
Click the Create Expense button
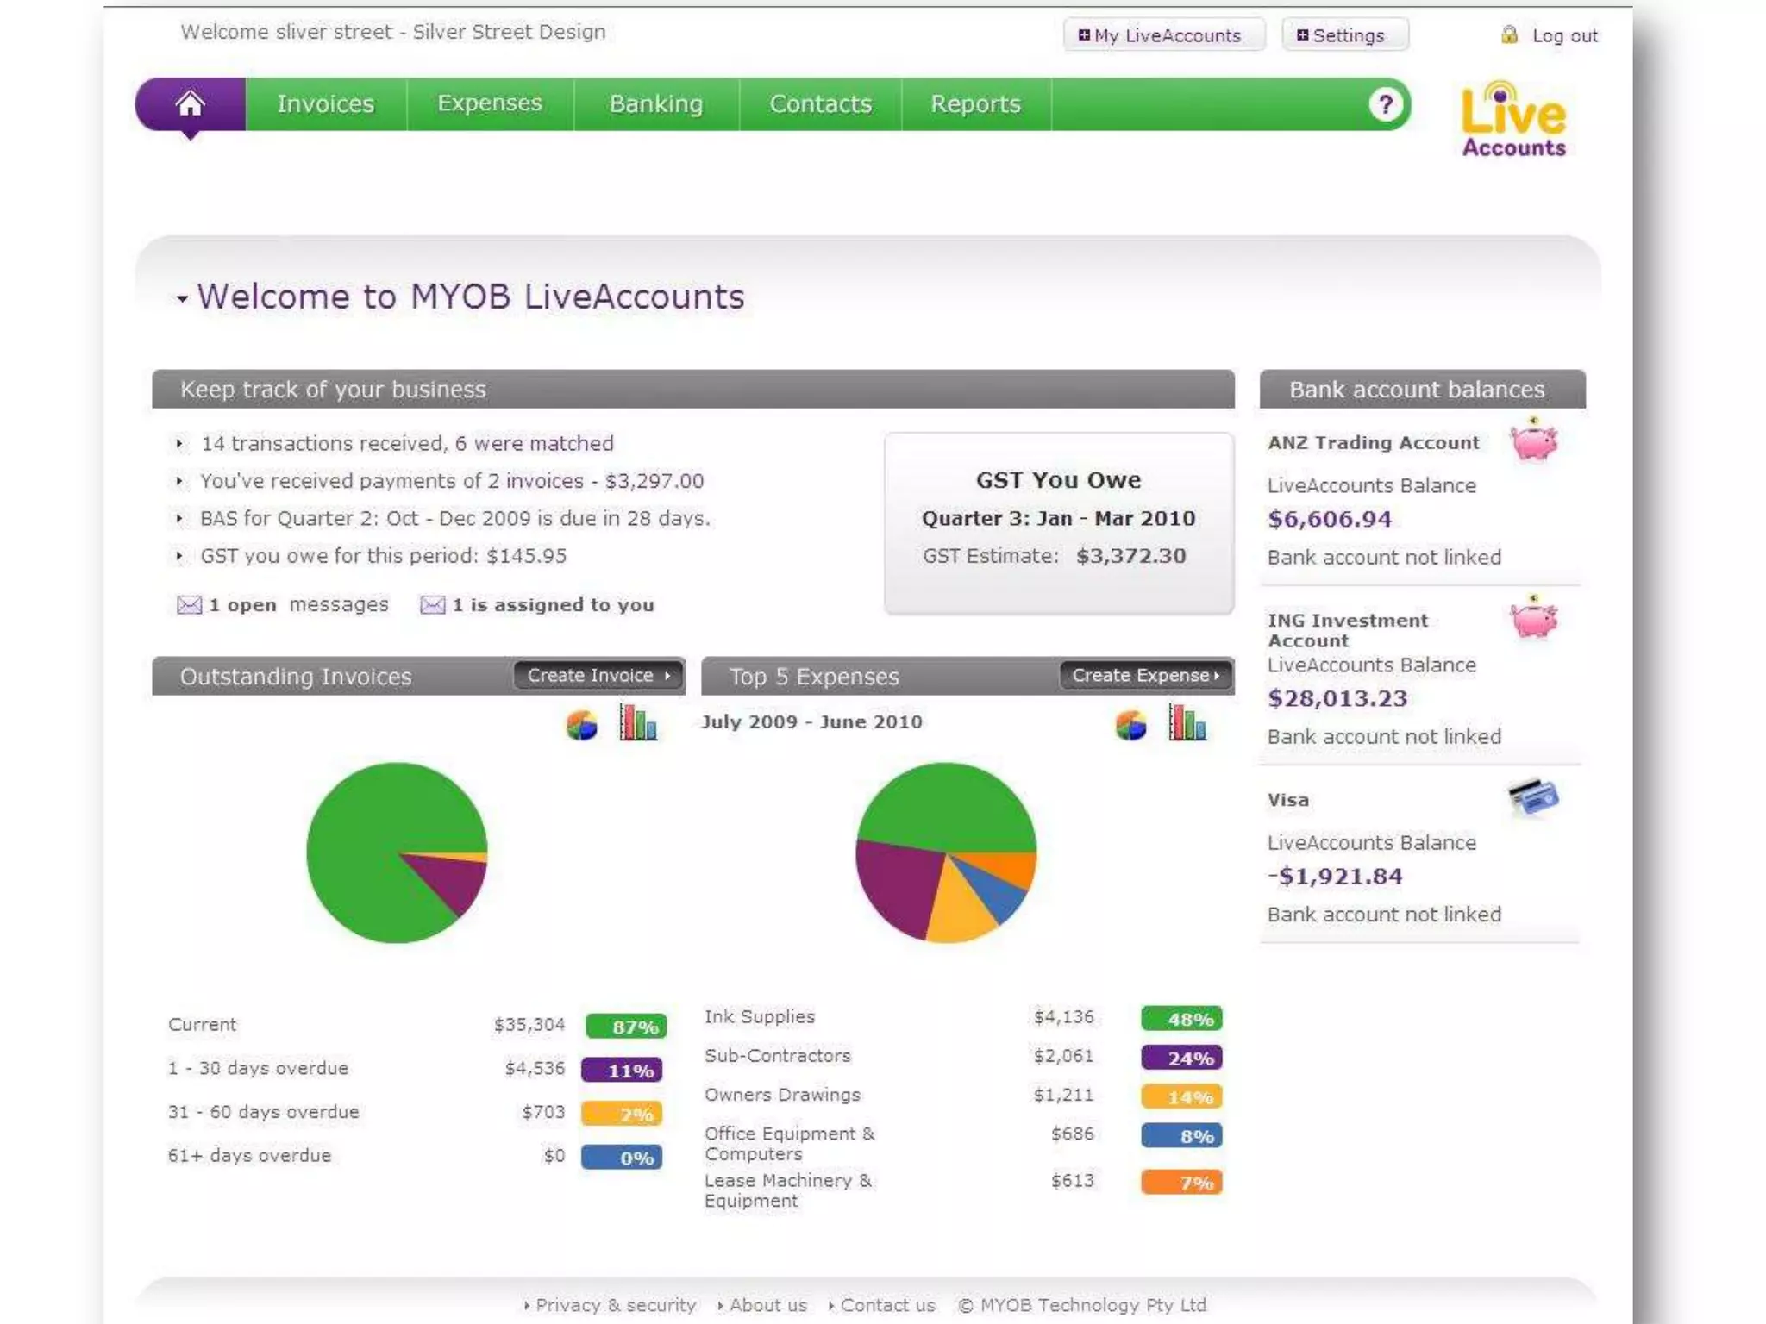coord(1146,676)
